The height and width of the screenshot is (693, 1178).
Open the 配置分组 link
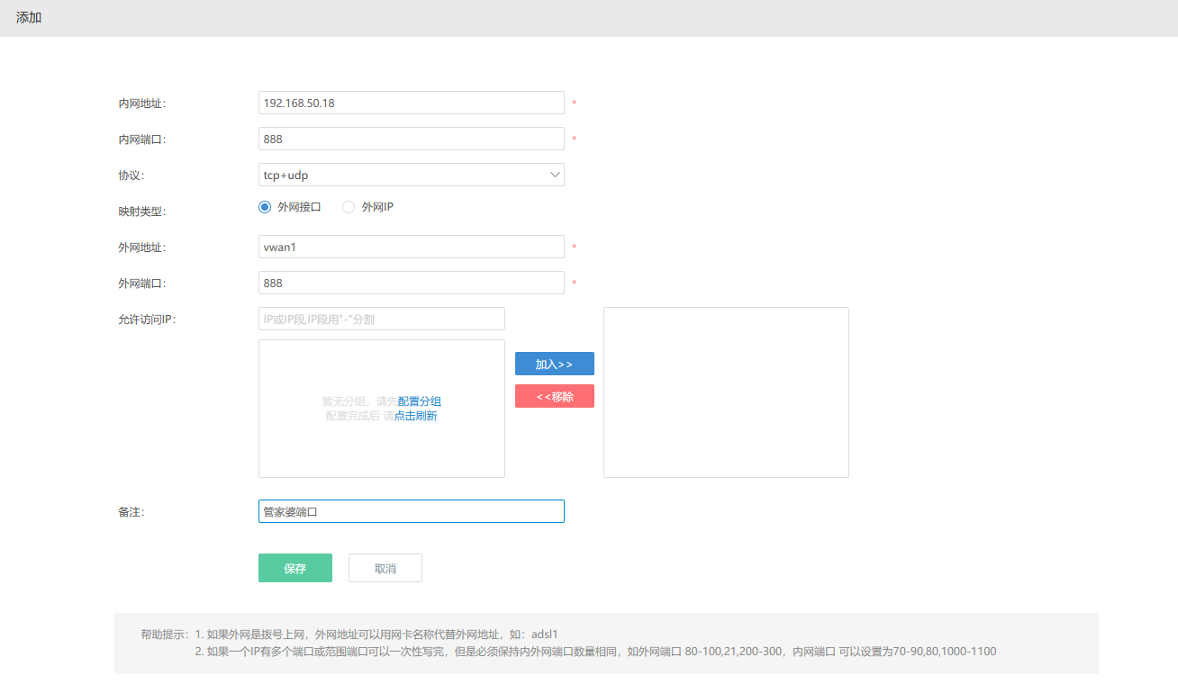[420, 401]
